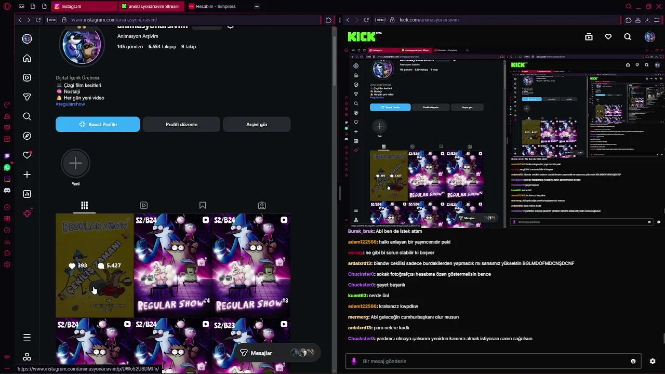Go back in the Instagram pane
The image size is (665, 374).
20,20
